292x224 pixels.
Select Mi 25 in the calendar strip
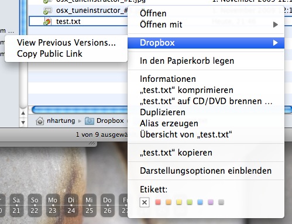pos(90,205)
